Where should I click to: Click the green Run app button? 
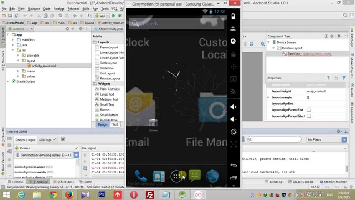[x=113, y=16]
